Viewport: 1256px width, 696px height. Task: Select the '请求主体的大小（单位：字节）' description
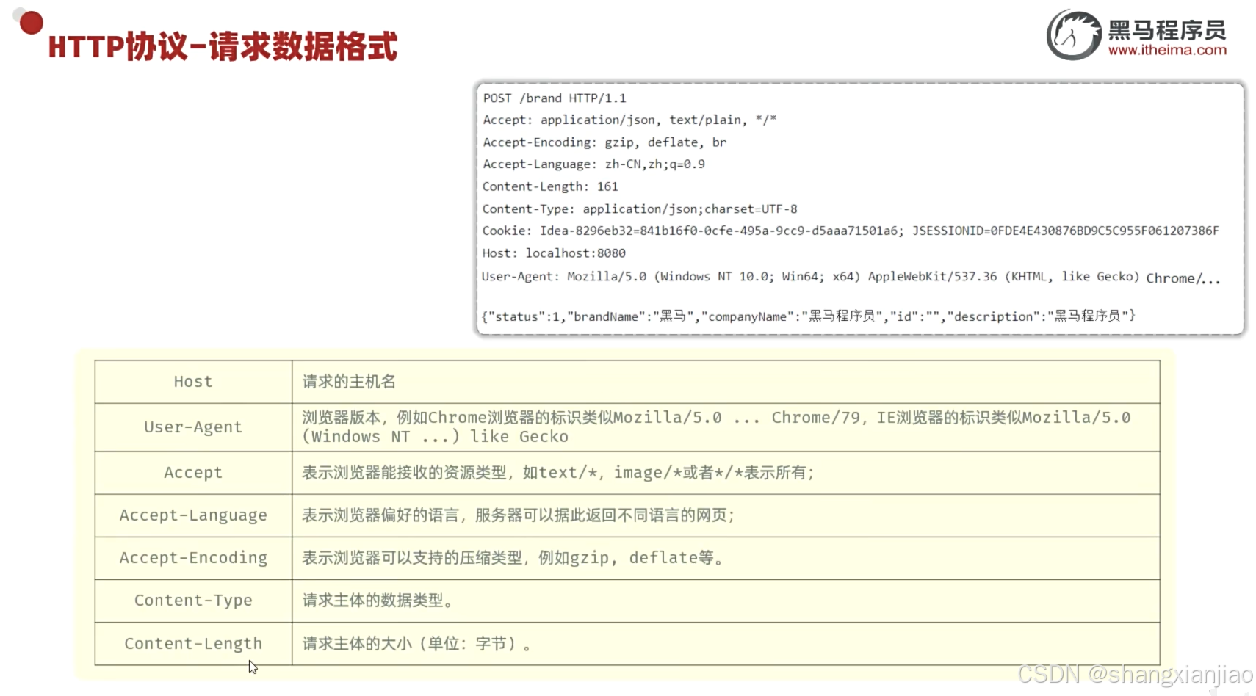click(726, 644)
